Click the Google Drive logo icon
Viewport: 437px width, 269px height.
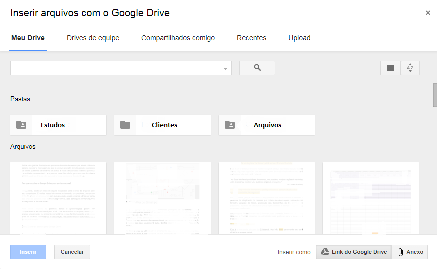[x=325, y=252]
